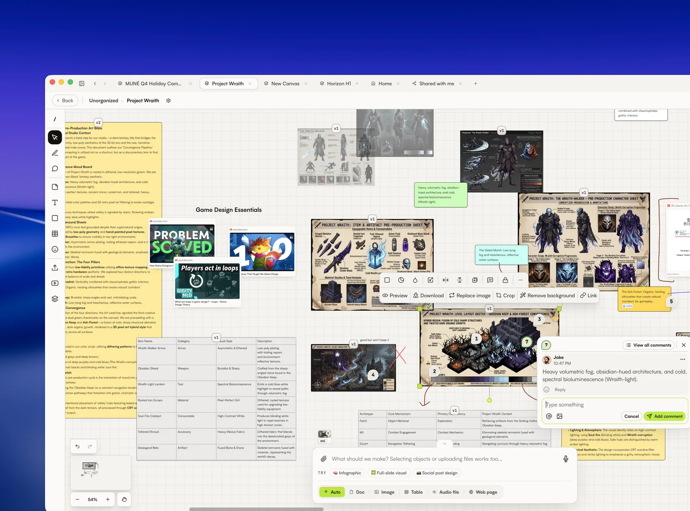The height and width of the screenshot is (511, 690).
Task: Open the layers stack tool
Action: (x=55, y=299)
